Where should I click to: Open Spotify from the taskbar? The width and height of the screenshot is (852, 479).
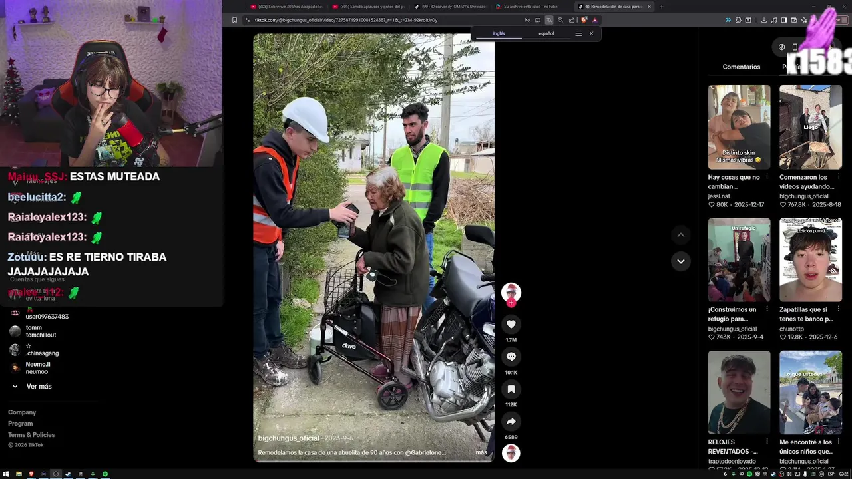pos(105,474)
